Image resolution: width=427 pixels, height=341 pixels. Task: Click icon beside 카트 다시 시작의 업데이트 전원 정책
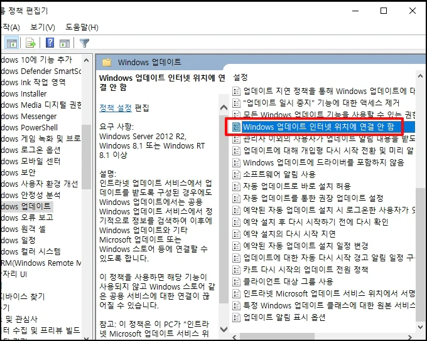click(x=236, y=270)
